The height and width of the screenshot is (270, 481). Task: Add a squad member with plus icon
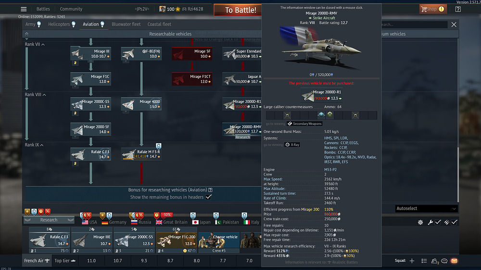[412, 261]
